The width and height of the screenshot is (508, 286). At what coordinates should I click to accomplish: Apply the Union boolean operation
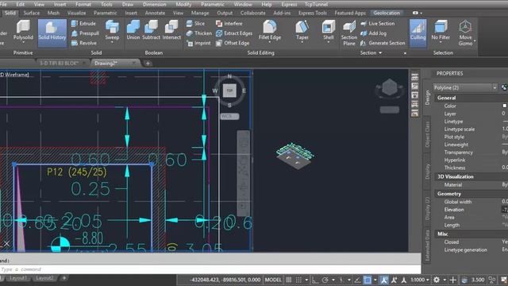(x=133, y=30)
